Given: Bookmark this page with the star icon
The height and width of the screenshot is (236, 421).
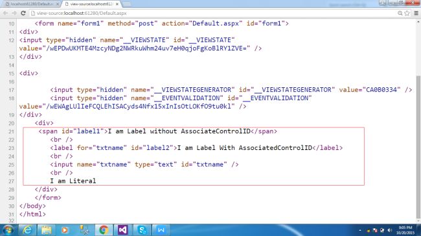Looking at the screenshot, I should [x=407, y=13].
